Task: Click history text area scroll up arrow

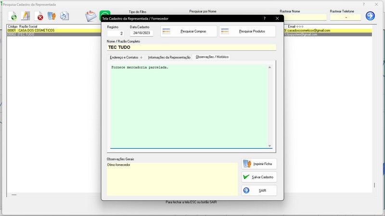Action: pyautogui.click(x=269, y=67)
